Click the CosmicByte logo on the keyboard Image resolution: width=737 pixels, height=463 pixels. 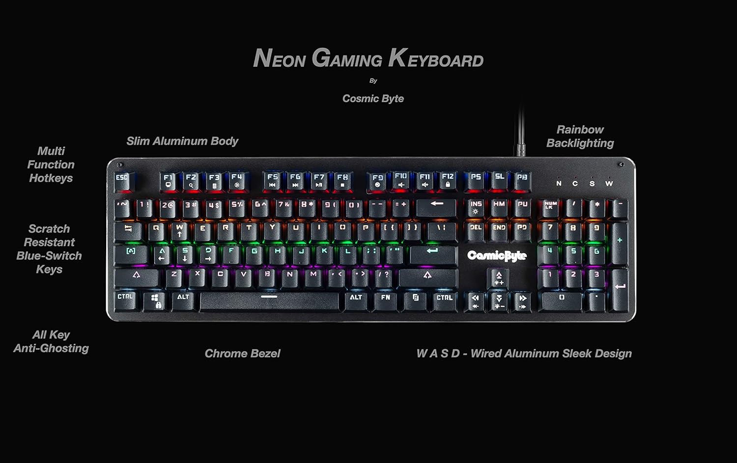pos(497,256)
